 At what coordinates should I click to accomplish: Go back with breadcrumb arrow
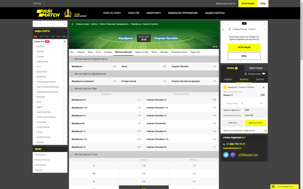pos(72,24)
